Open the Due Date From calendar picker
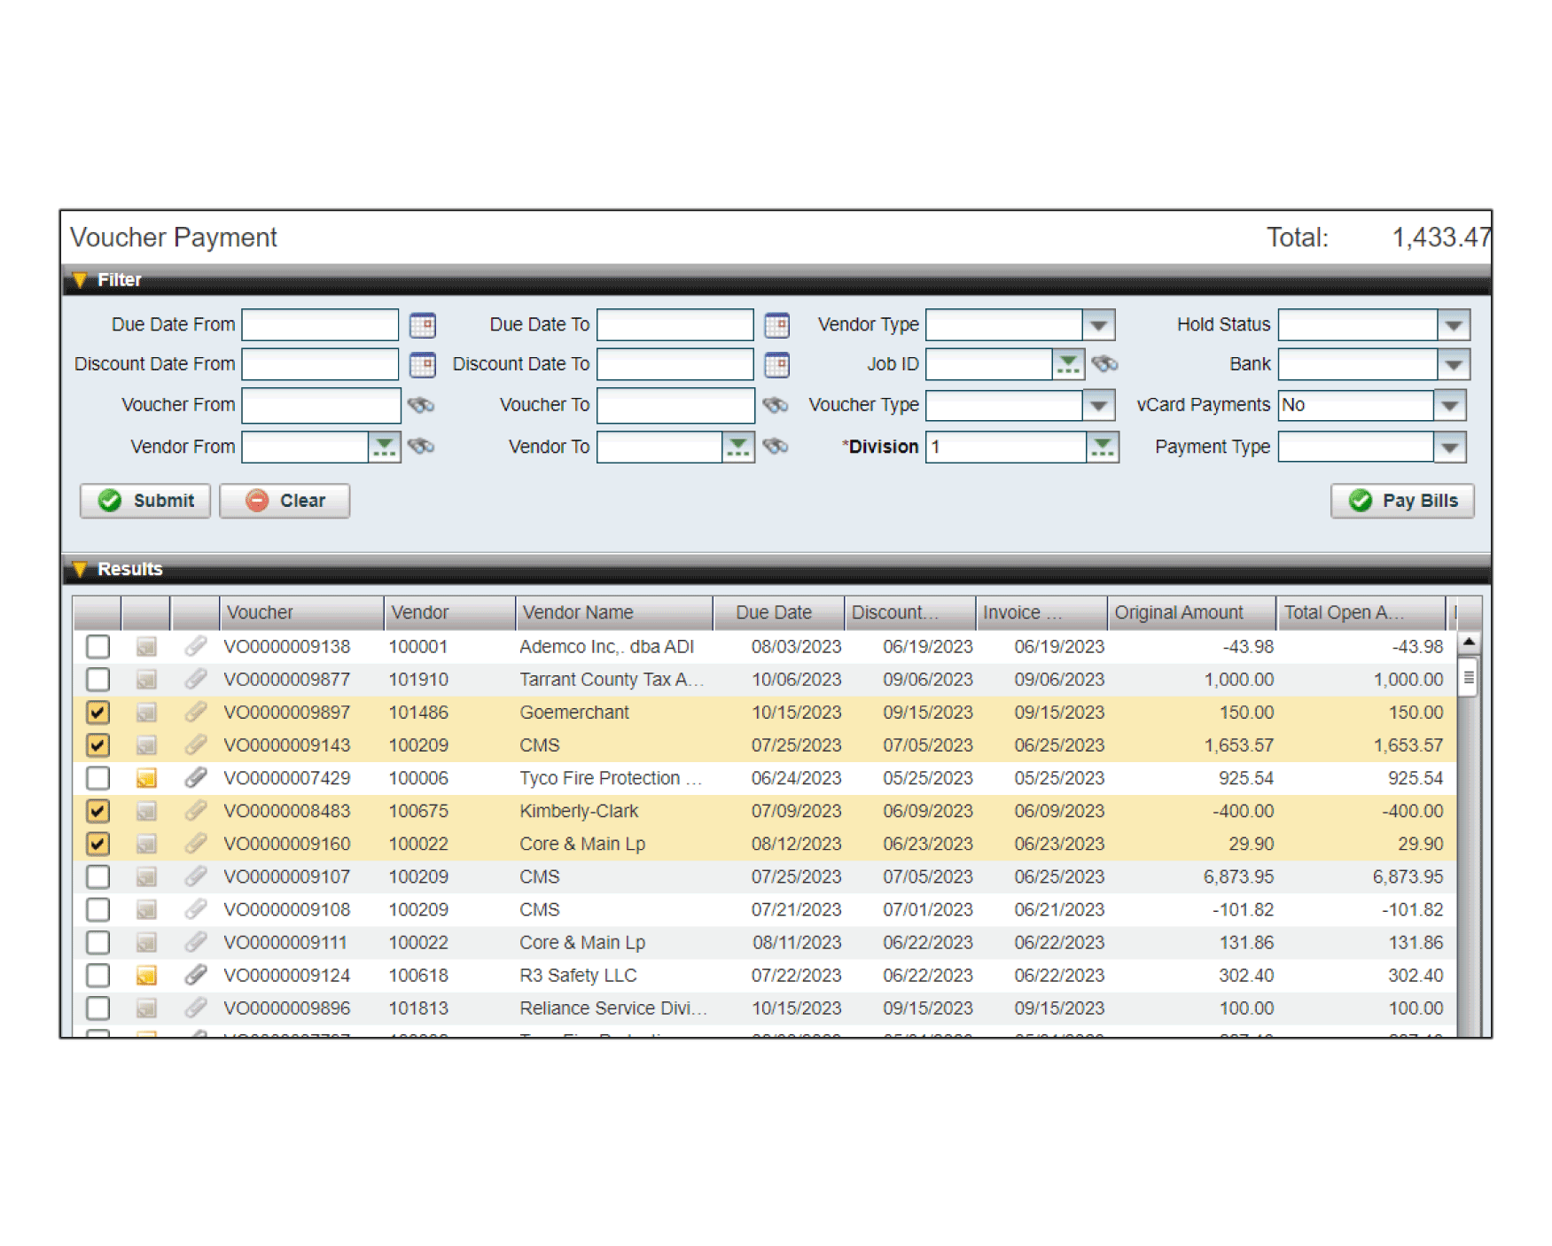The height and width of the screenshot is (1246, 1552). 422,325
